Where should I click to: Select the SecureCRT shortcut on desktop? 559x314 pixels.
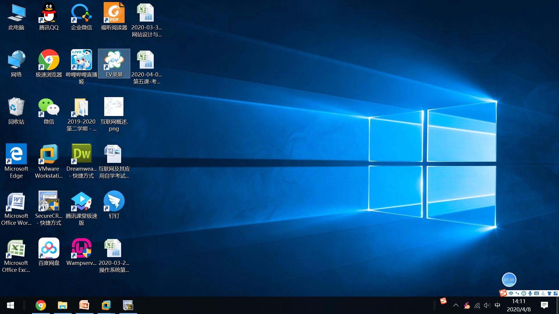pyautogui.click(x=49, y=209)
